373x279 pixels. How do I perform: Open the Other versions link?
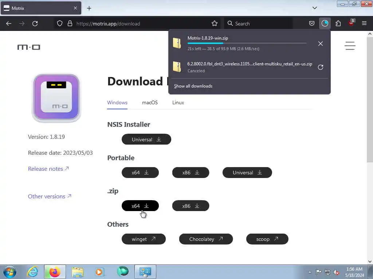tap(50, 196)
